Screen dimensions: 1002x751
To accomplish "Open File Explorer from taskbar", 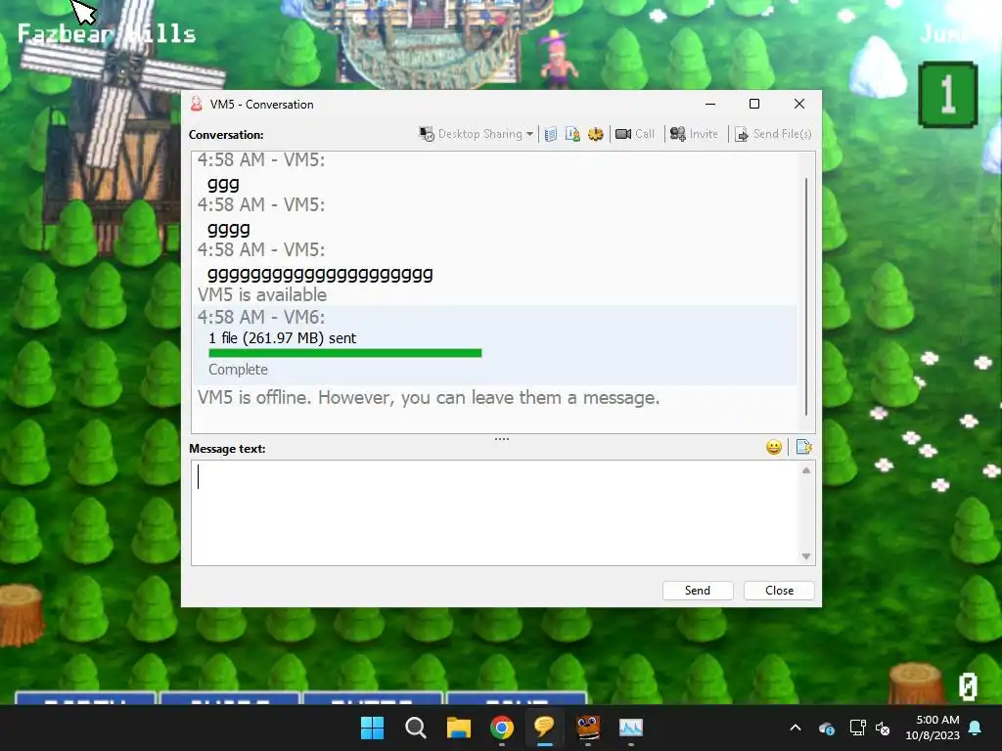I will click(x=458, y=728).
